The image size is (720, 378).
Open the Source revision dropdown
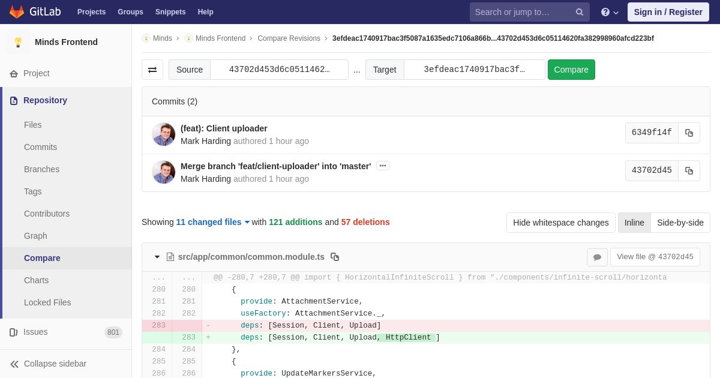pos(279,70)
